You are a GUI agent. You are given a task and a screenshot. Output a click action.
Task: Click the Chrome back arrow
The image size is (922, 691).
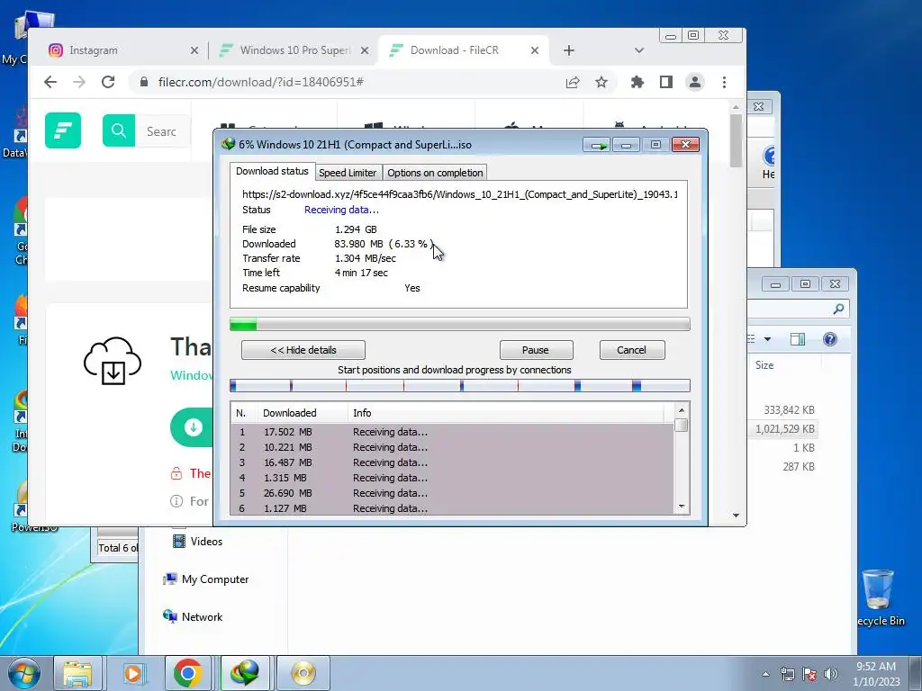click(x=50, y=82)
